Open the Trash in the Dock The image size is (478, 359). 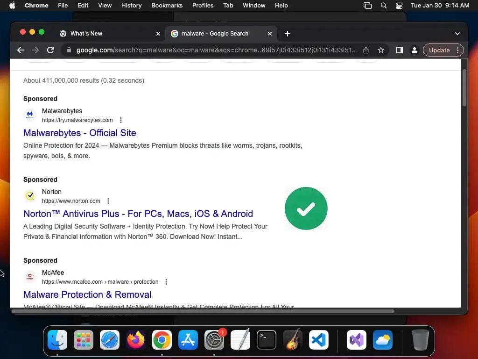point(421,340)
